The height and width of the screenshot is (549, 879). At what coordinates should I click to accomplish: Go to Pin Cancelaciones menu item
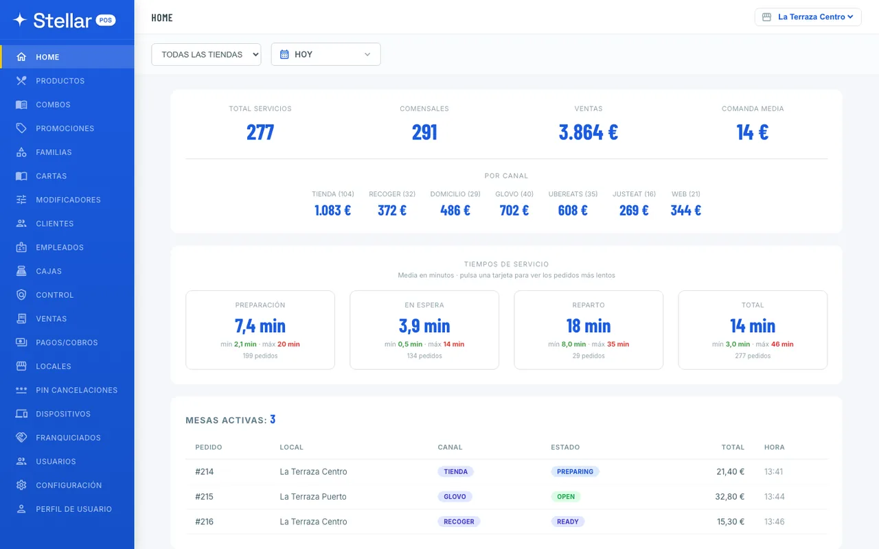point(67,390)
